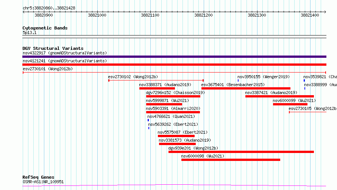Click the nsv4121241 gnomAD variant label
This screenshot has width=337, height=190.
[65, 61]
